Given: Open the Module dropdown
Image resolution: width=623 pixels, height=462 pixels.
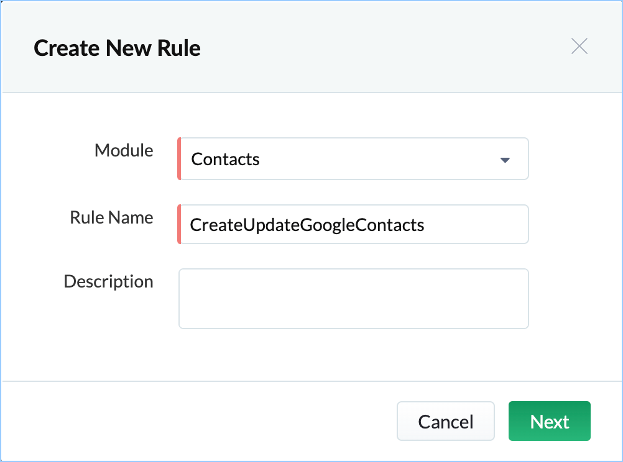Looking at the screenshot, I should [x=353, y=159].
